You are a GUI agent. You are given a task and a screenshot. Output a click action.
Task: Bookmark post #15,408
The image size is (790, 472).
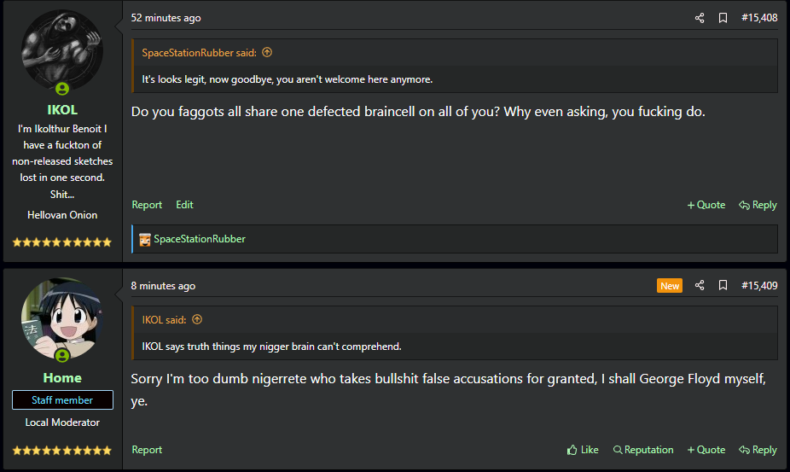pyautogui.click(x=723, y=18)
